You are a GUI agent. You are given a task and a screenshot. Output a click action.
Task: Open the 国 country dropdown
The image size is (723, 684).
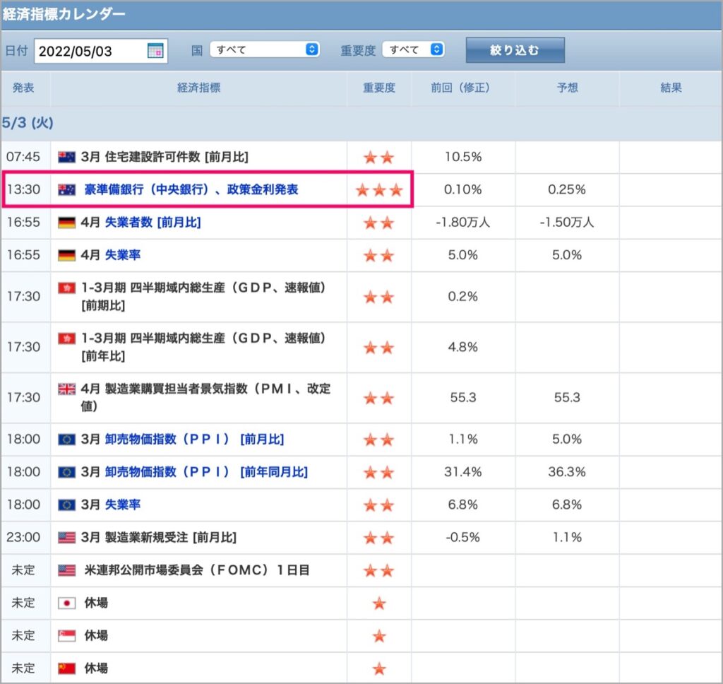265,49
